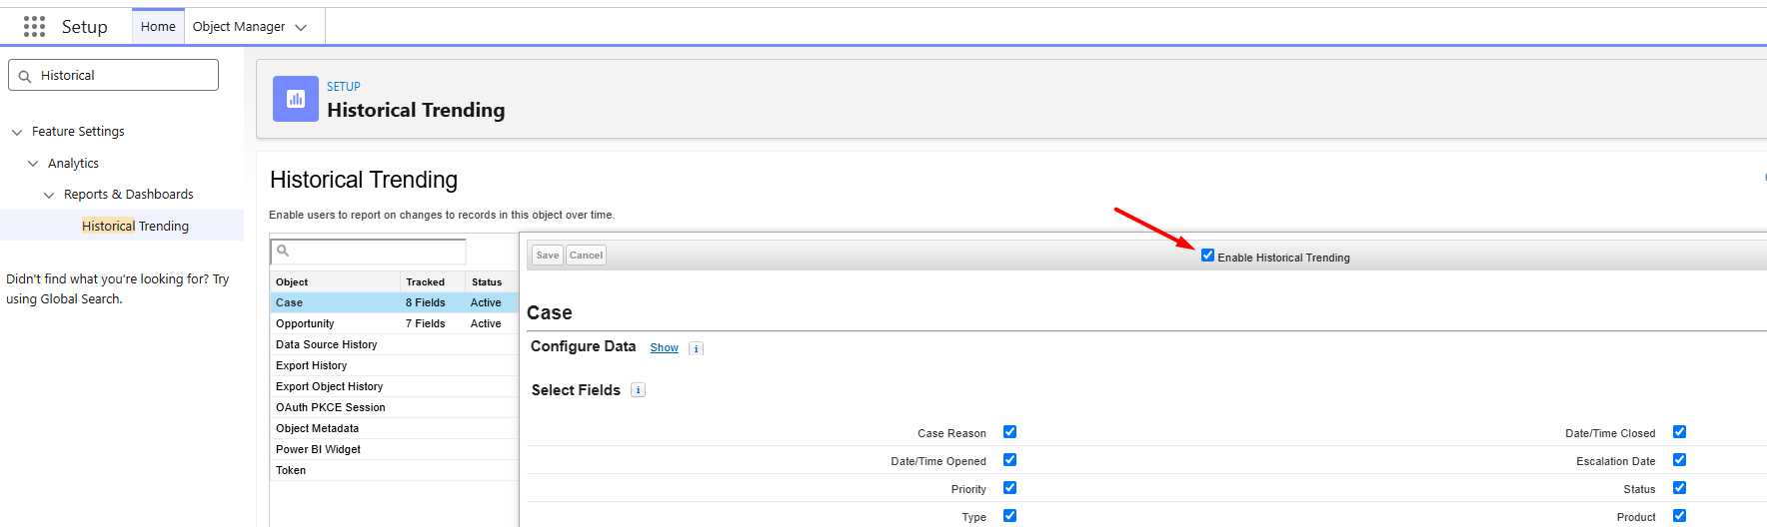Collapse the Feature Settings tree node

point(17,132)
